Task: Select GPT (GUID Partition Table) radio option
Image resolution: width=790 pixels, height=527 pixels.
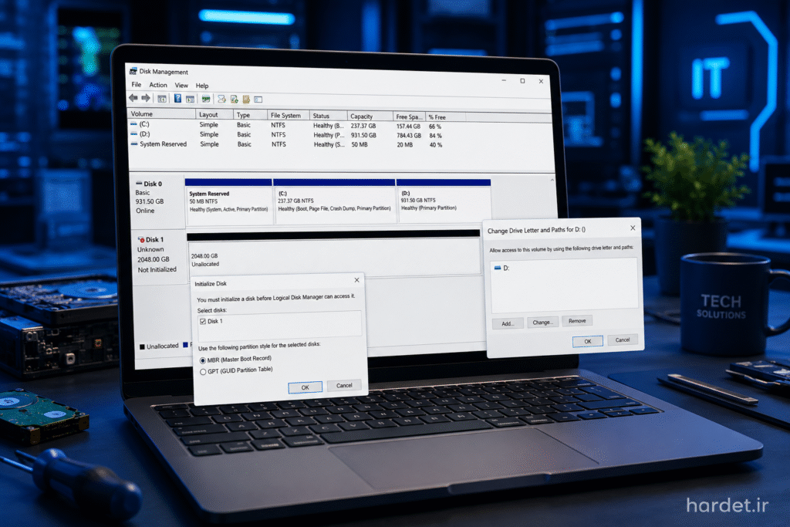Action: (203, 372)
